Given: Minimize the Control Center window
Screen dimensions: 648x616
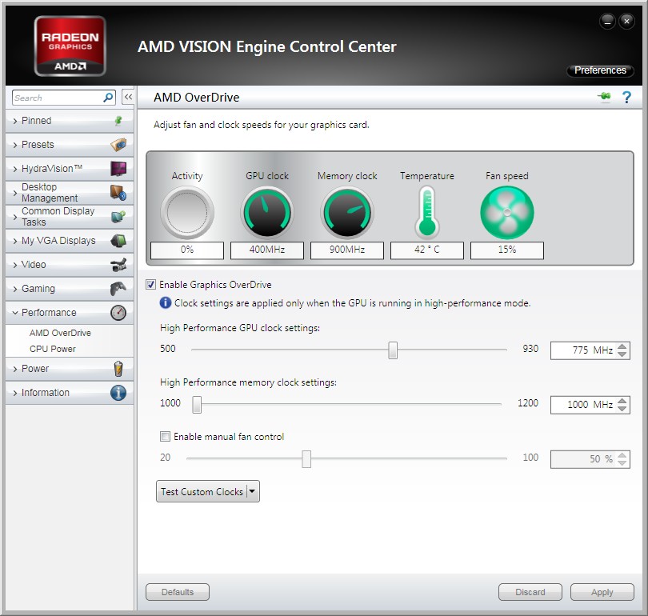Looking at the screenshot, I should pyautogui.click(x=607, y=21).
